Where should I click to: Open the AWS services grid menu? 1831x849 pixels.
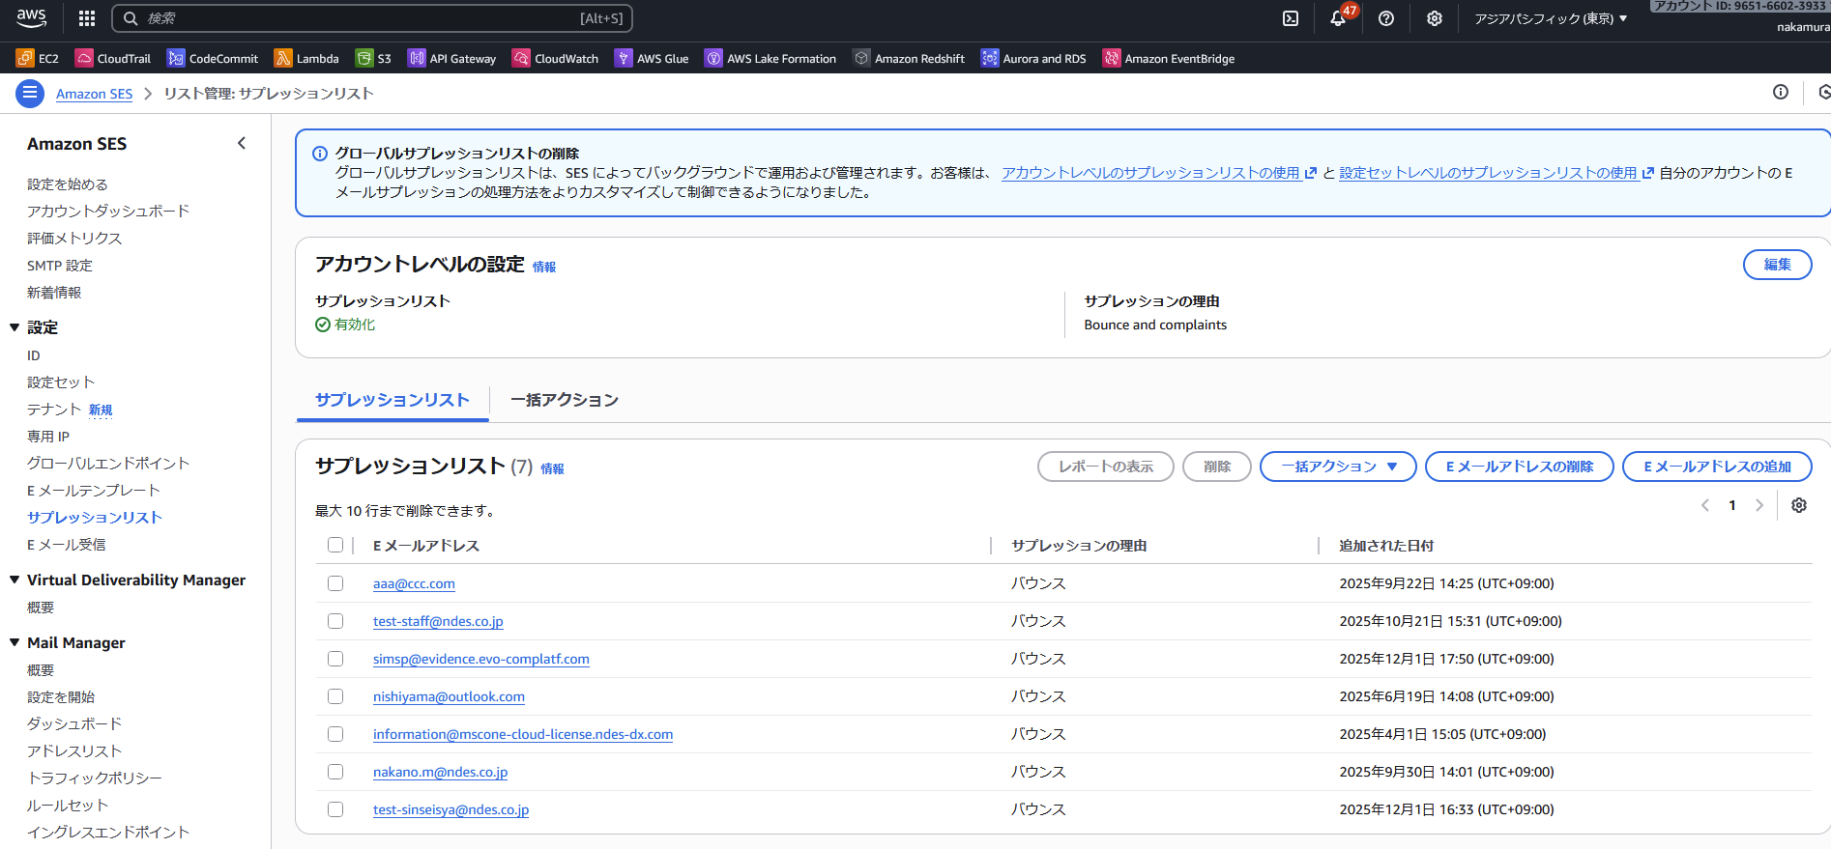tap(87, 18)
